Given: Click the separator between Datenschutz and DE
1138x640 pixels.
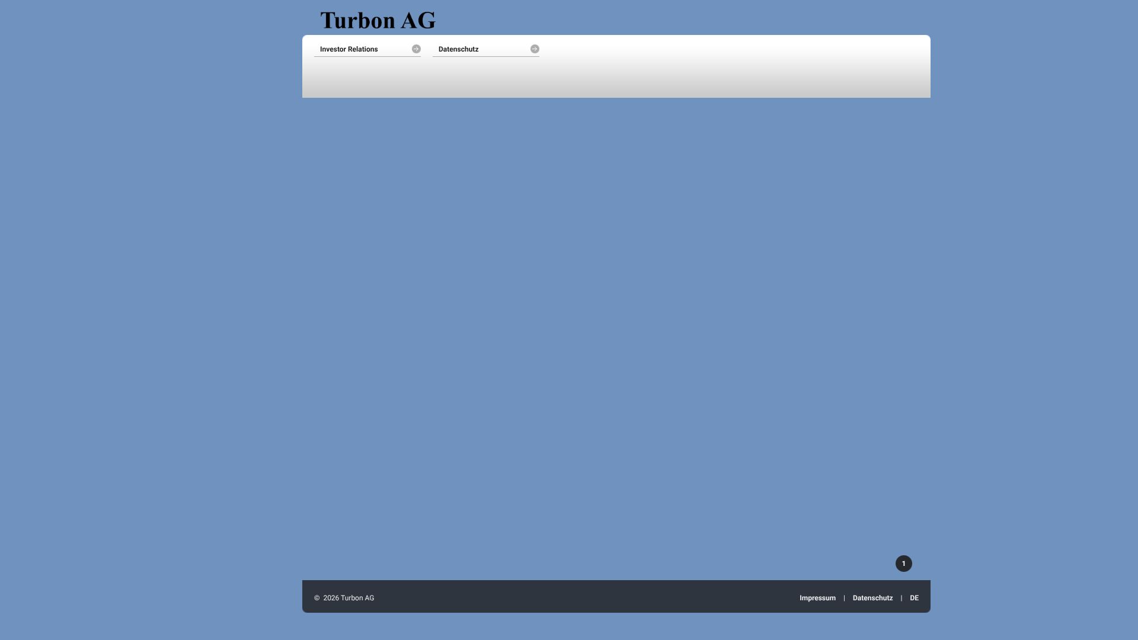Looking at the screenshot, I should pyautogui.click(x=901, y=598).
